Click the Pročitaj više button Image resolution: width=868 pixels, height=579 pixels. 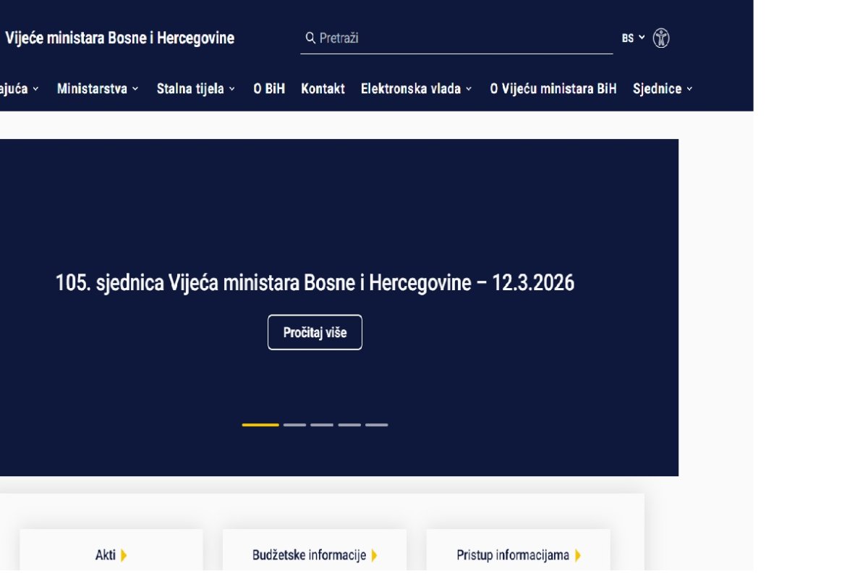[x=315, y=332]
